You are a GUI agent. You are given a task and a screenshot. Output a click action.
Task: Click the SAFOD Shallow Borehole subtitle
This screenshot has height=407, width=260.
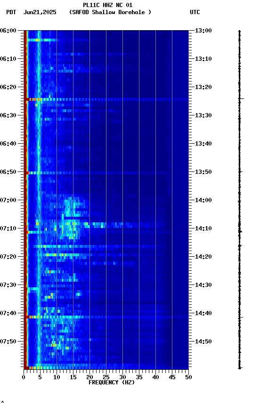pyautogui.click(x=110, y=12)
